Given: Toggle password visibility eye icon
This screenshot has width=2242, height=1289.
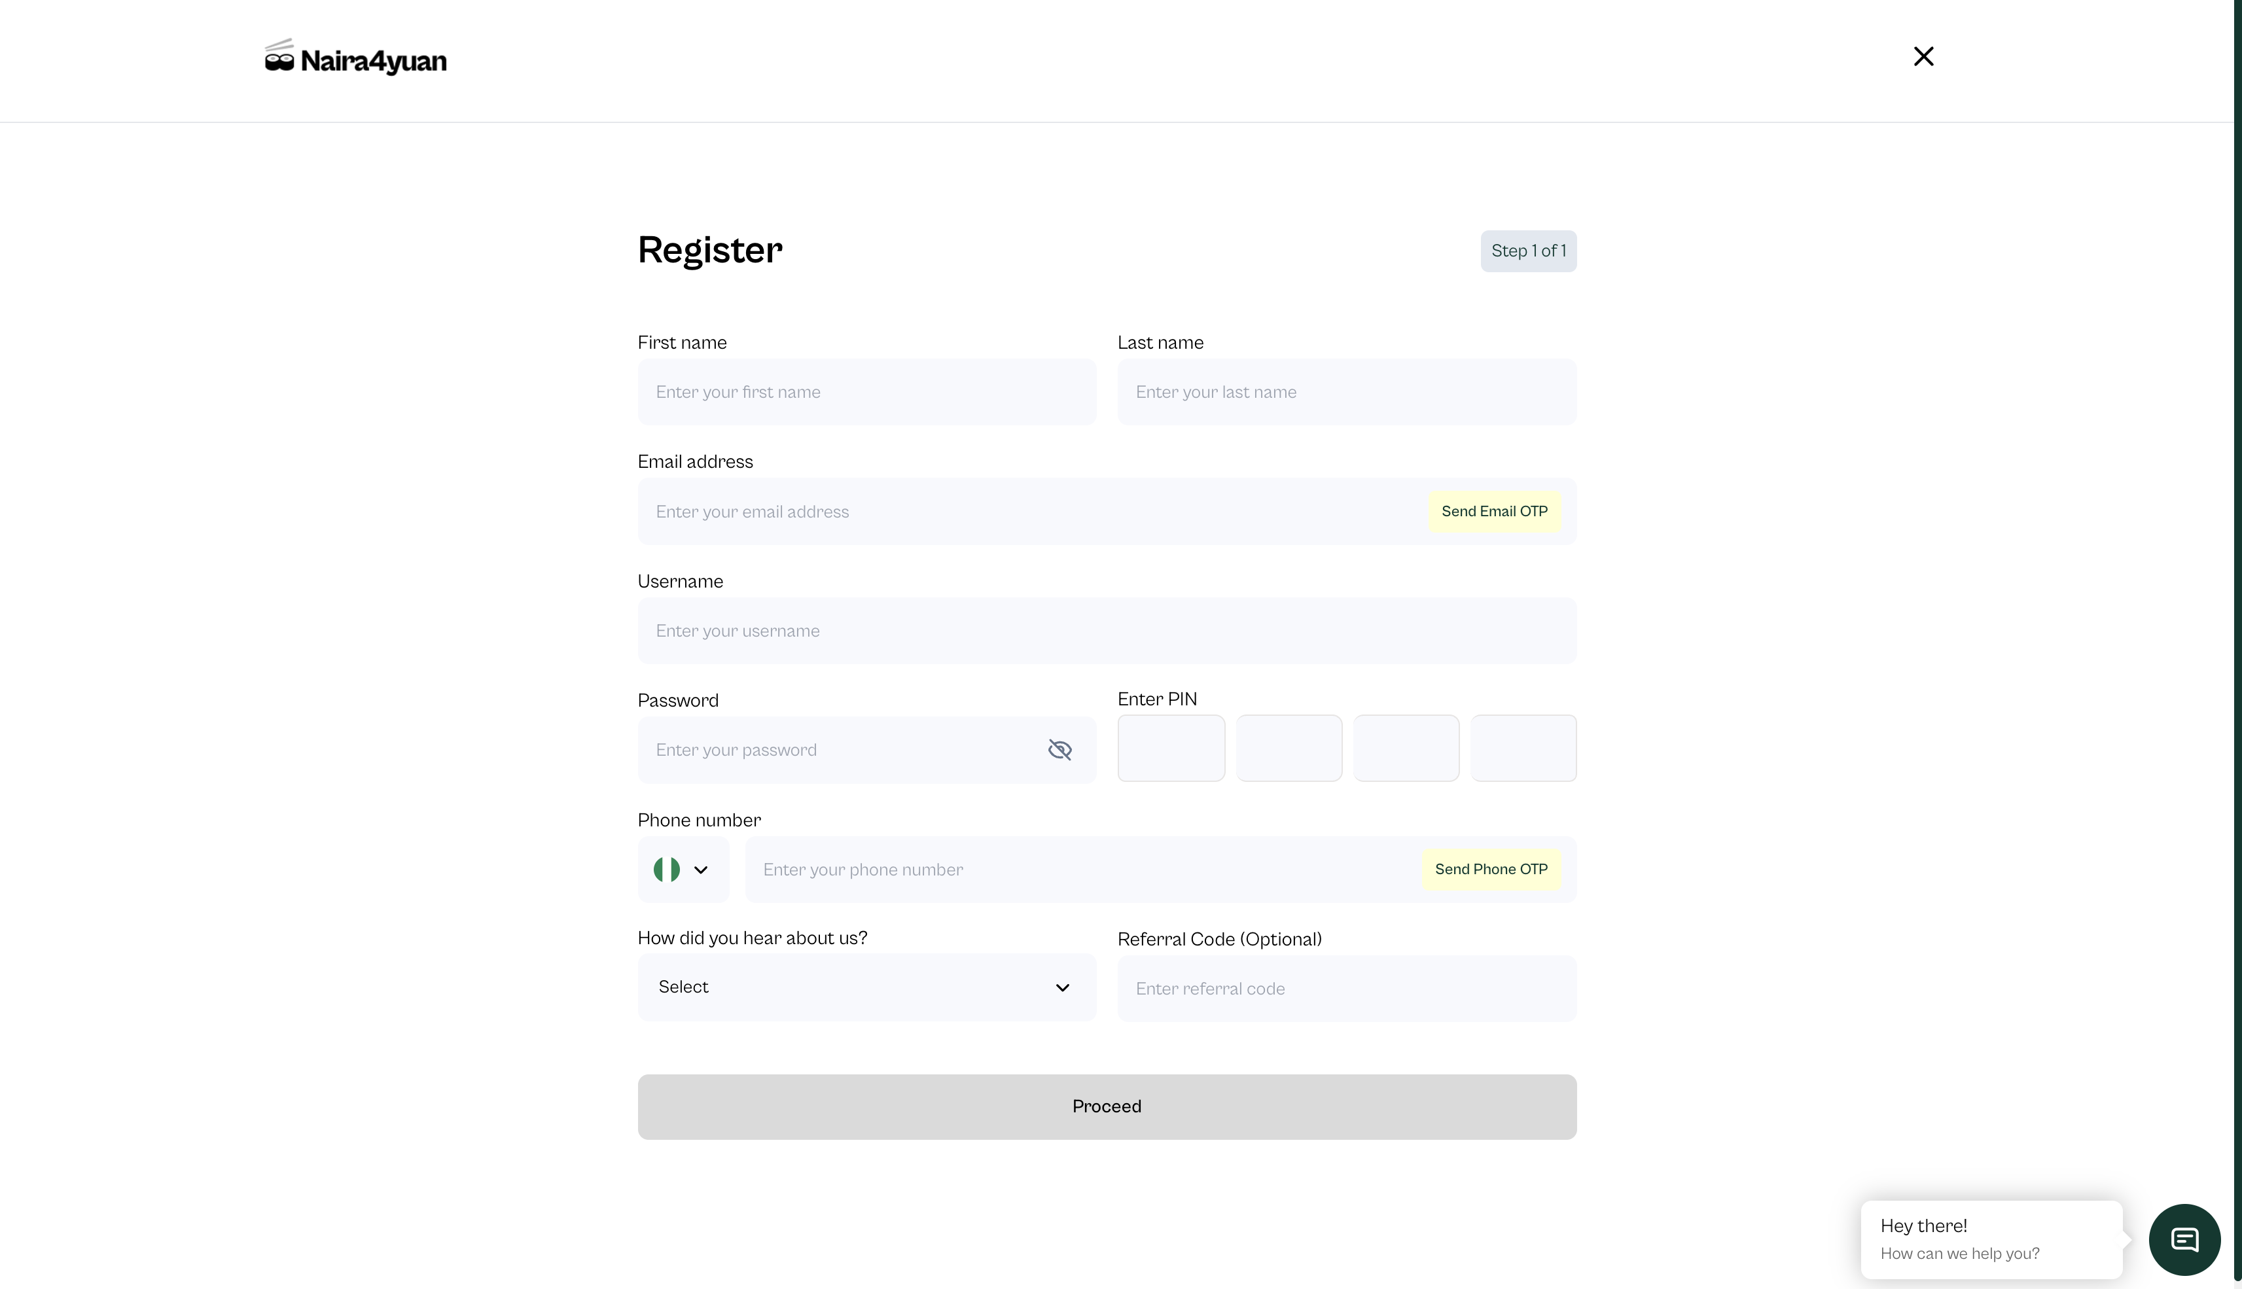Looking at the screenshot, I should pyautogui.click(x=1059, y=750).
